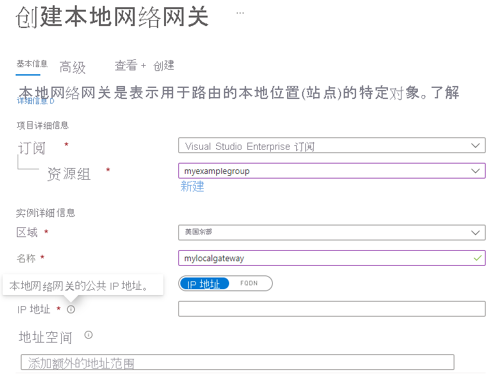The height and width of the screenshot is (383, 496).
Task: Click the 实例详细信息 section heading
Action: [x=46, y=213]
